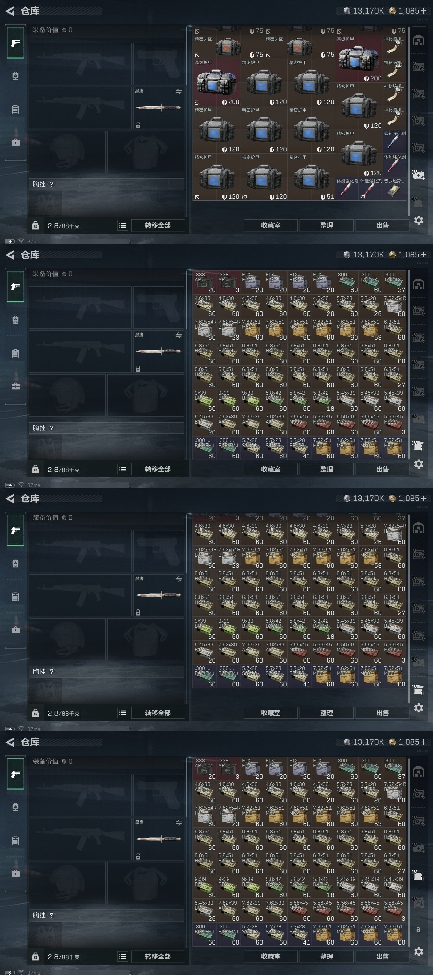Switch to the backpack tab beside the armor view
This screenshot has width=433, height=975.
[16, 76]
